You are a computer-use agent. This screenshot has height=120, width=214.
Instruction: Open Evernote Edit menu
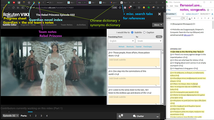[172, 6]
